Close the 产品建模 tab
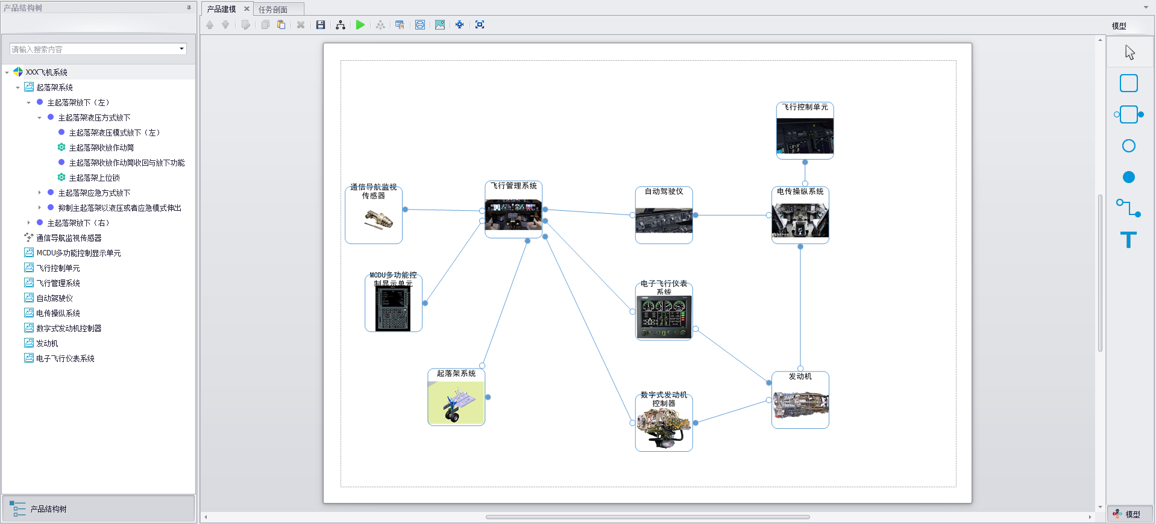1156x524 pixels. tap(247, 9)
